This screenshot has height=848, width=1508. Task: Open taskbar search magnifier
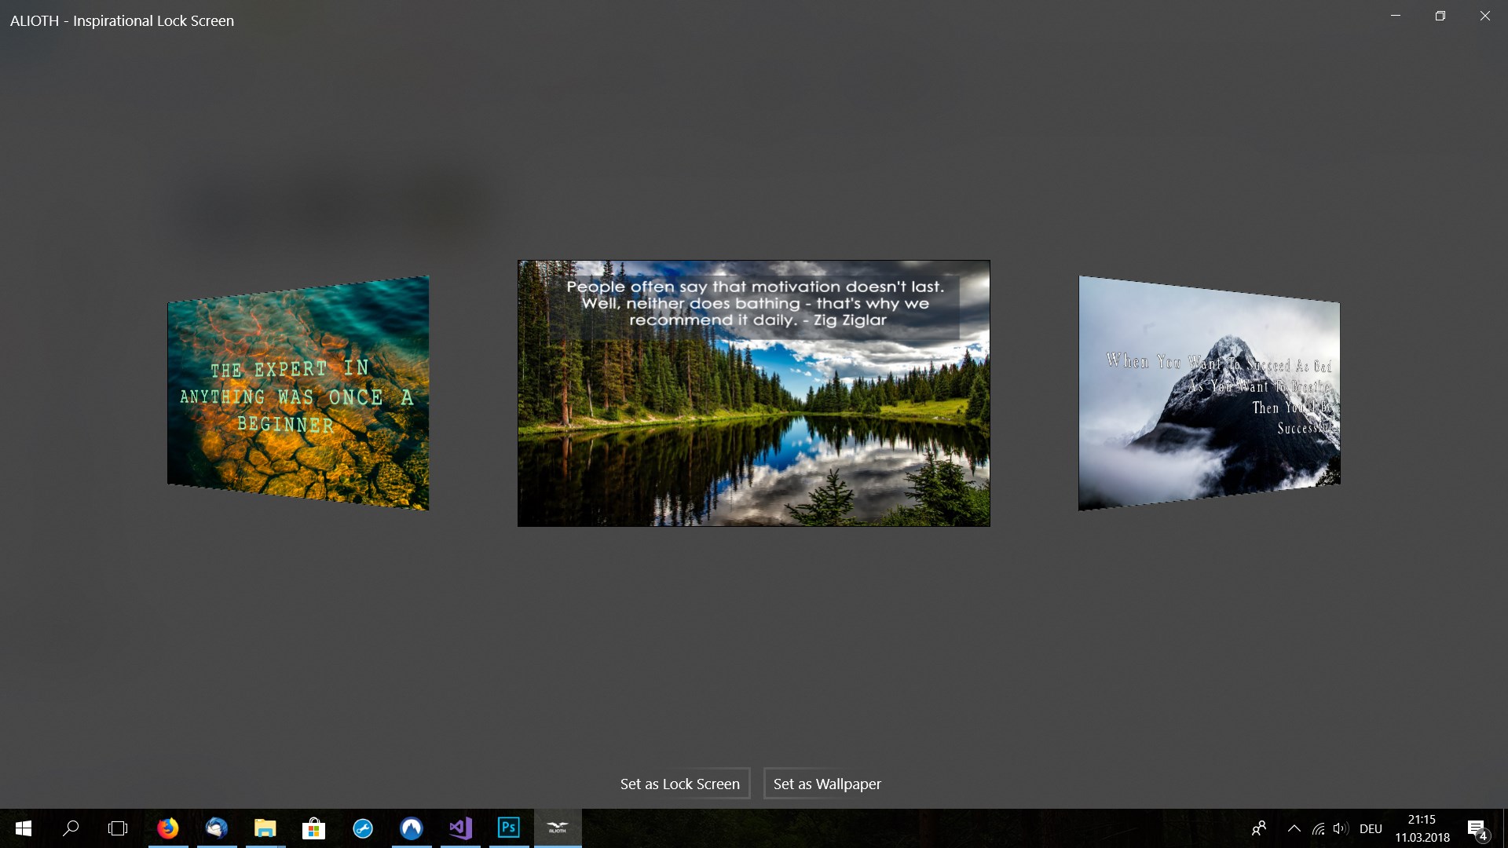point(71,828)
